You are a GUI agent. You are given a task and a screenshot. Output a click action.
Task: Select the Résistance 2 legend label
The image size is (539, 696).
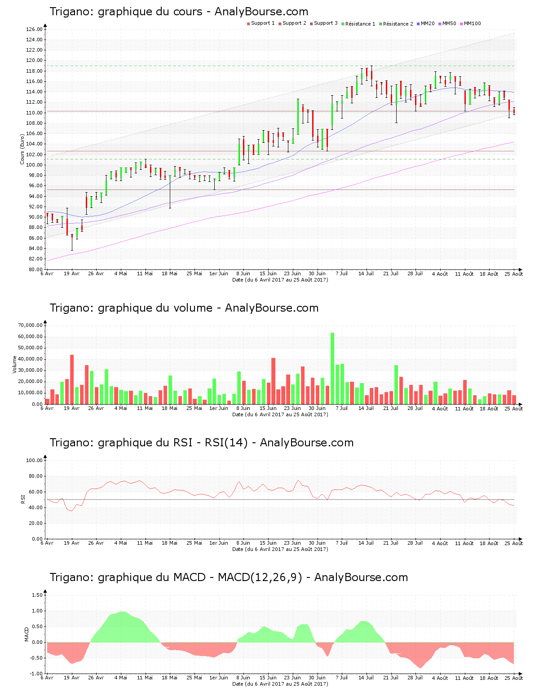coord(398,24)
